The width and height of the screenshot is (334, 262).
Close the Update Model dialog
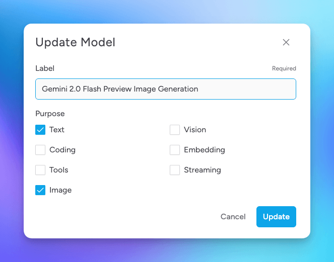[286, 42]
